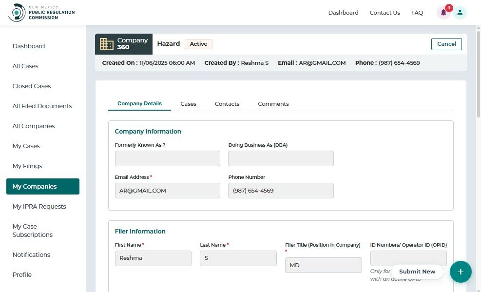Click the green plus floating button

[x=461, y=272]
